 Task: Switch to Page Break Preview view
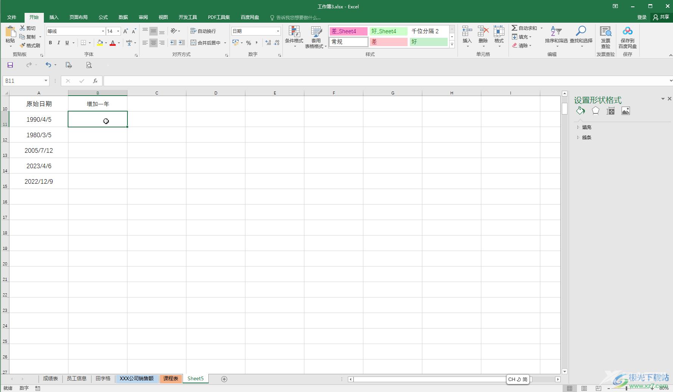598,388
